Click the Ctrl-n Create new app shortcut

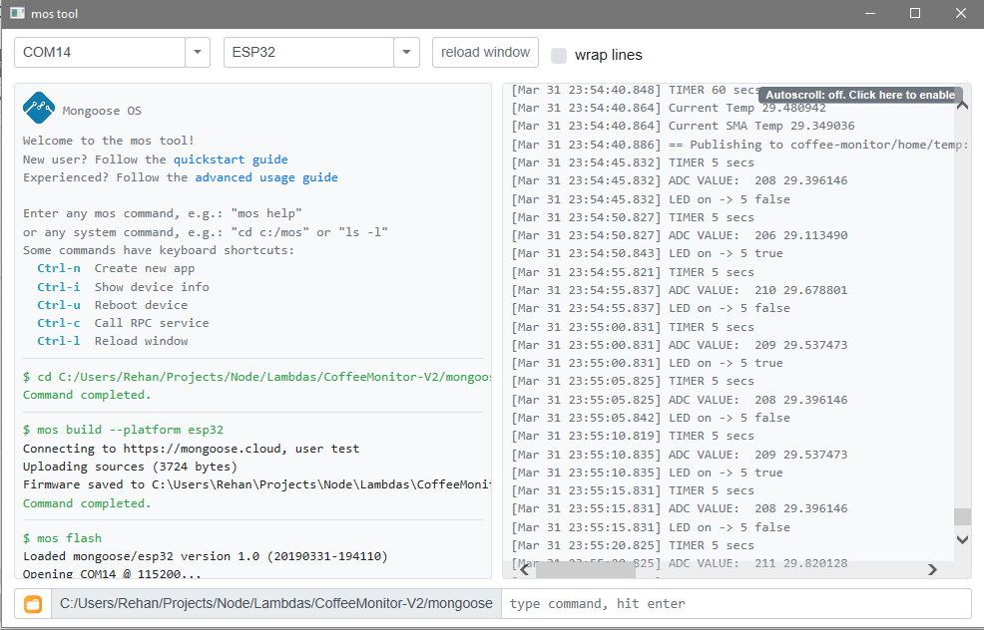[116, 268]
